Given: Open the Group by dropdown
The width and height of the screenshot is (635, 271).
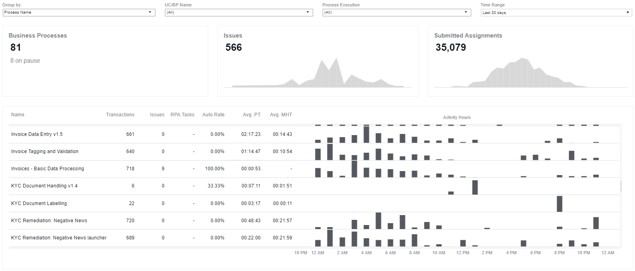Looking at the screenshot, I should tap(79, 12).
